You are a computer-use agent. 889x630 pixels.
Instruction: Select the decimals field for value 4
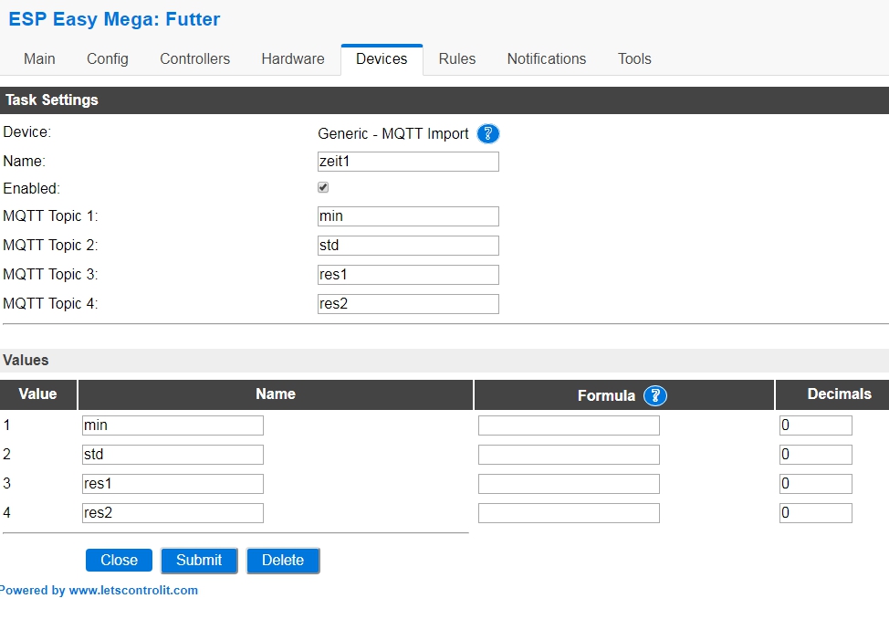point(815,512)
